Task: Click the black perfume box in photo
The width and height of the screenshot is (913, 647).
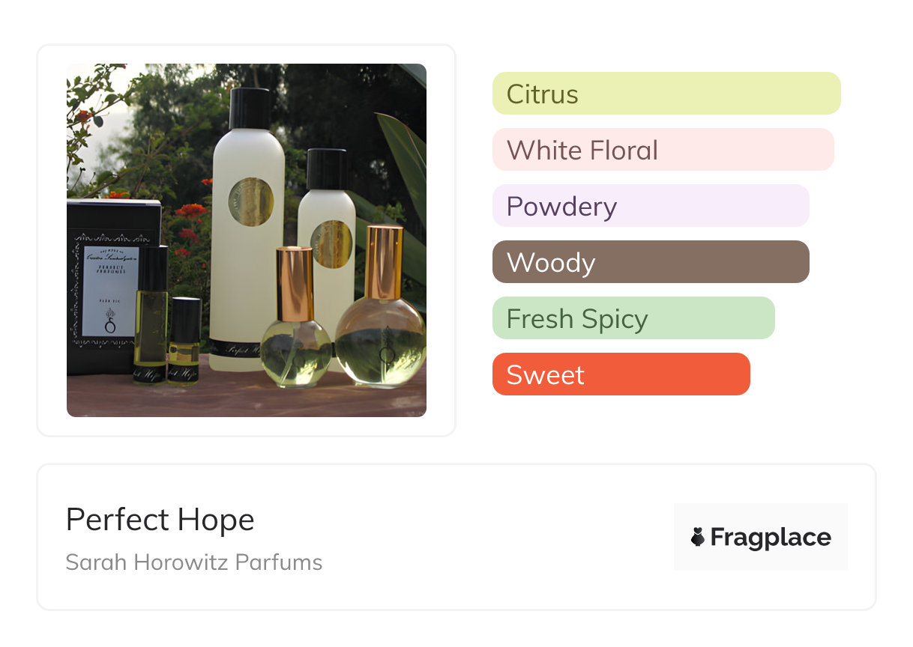Action: [112, 285]
